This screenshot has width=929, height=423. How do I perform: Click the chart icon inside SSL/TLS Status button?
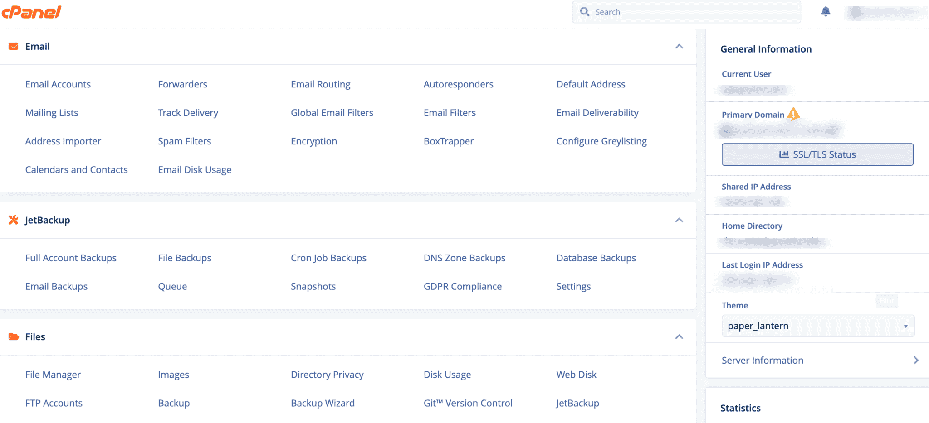[784, 154]
